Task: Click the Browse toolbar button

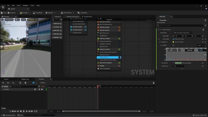Action: tap(12, 13)
